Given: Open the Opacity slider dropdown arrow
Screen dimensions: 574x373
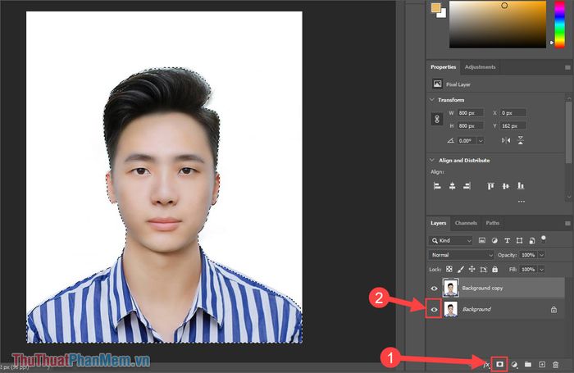Looking at the screenshot, I should pos(542,255).
